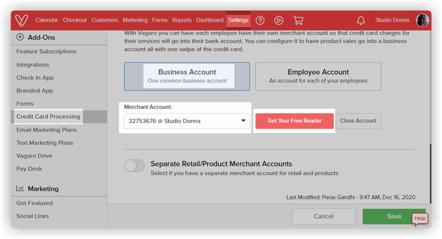Screen dimensions: 442x239
Task: Click the Studio Donna business name
Action: [x=392, y=20]
